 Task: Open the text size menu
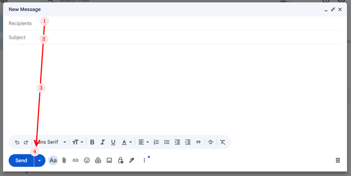coord(78,142)
